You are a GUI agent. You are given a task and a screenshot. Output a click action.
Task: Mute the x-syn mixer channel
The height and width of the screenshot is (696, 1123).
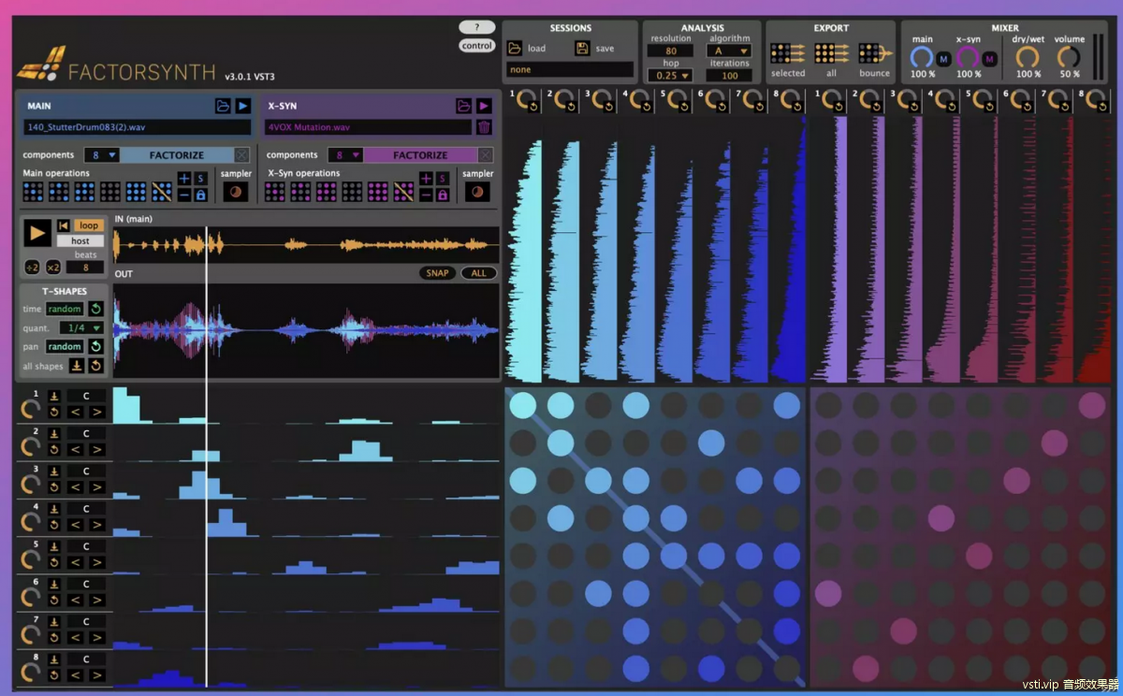990,60
